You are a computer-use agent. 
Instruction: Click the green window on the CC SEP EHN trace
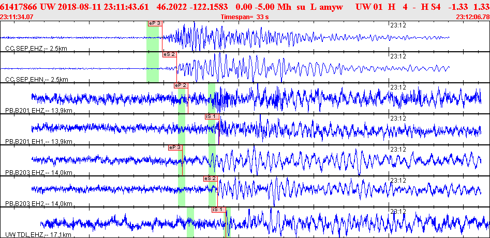(153, 67)
